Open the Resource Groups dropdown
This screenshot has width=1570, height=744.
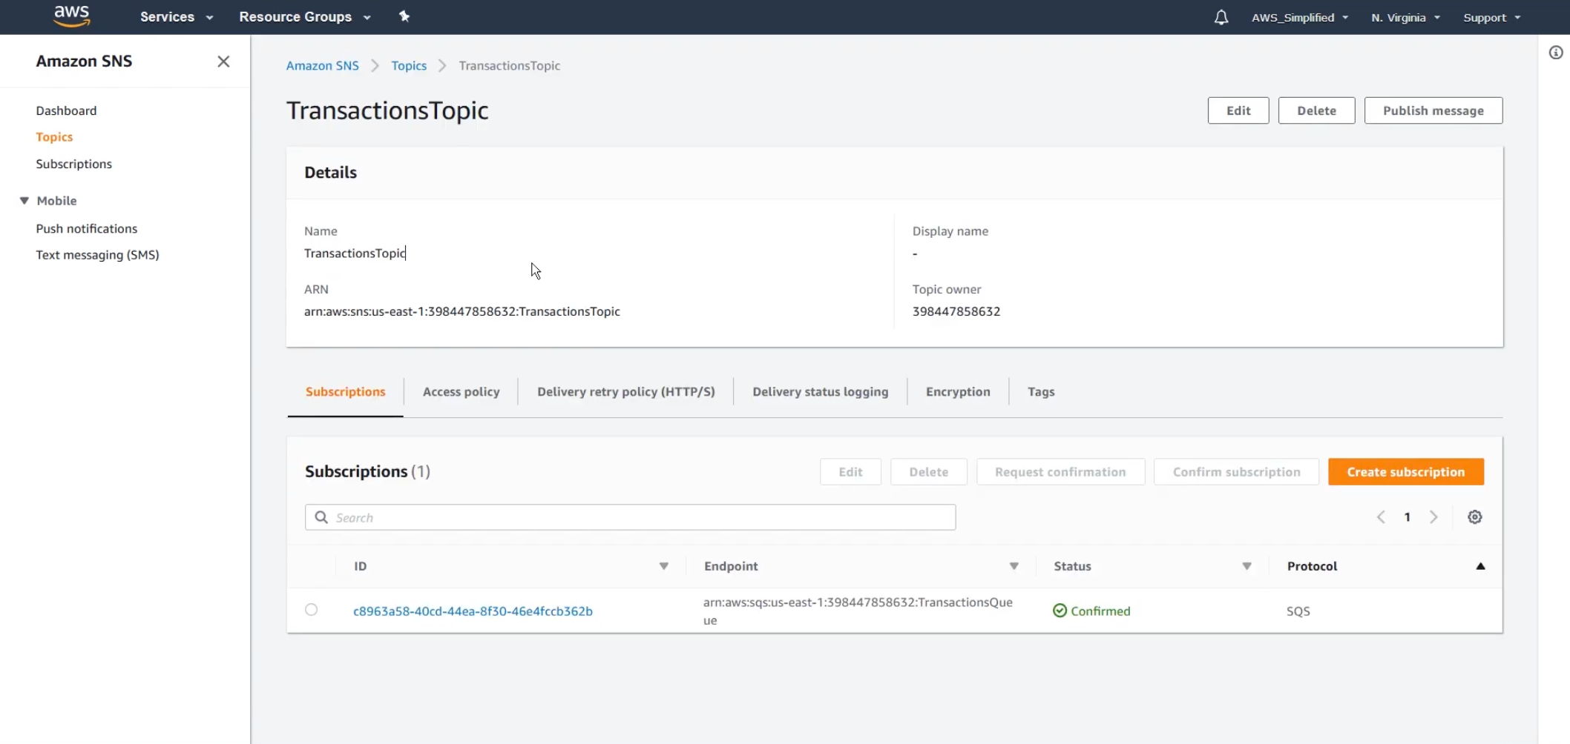coord(305,17)
